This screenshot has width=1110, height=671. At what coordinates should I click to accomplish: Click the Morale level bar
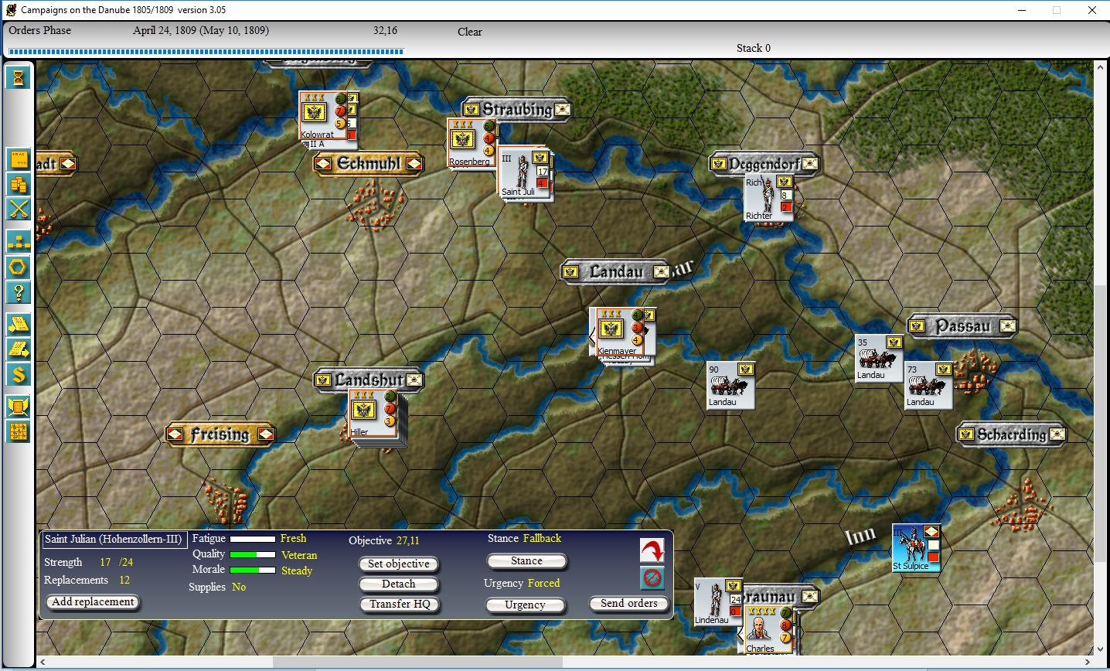(x=253, y=570)
